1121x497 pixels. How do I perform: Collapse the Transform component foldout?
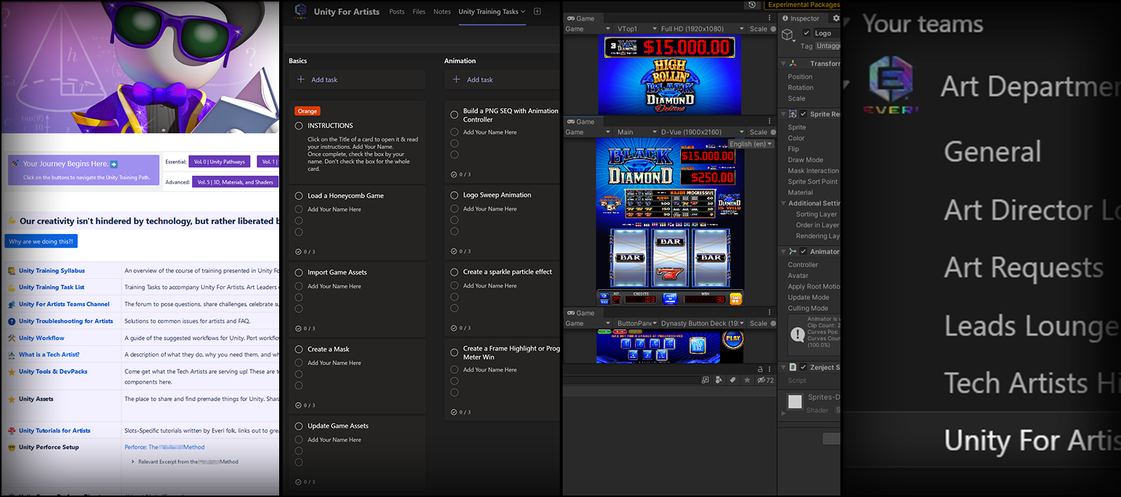pyautogui.click(x=783, y=64)
